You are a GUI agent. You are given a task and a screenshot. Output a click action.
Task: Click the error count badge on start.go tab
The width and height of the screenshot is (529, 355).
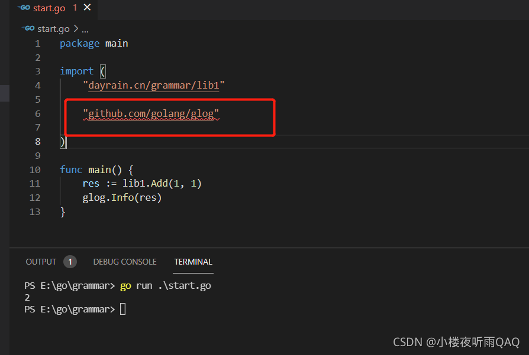75,8
